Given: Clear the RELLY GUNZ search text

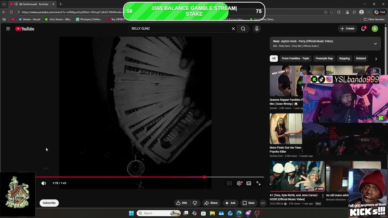Looking at the screenshot, I should 233,28.
